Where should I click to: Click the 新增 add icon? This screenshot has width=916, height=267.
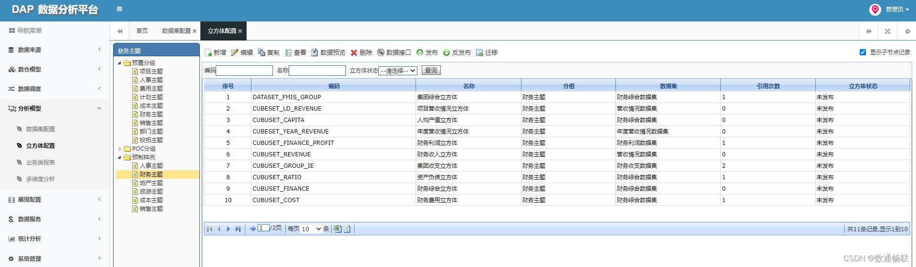tap(208, 53)
